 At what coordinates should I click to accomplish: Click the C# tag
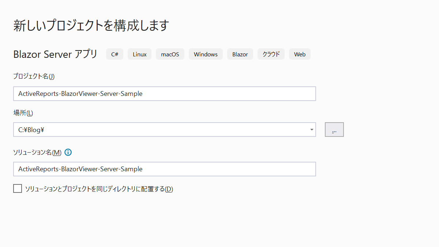[115, 54]
